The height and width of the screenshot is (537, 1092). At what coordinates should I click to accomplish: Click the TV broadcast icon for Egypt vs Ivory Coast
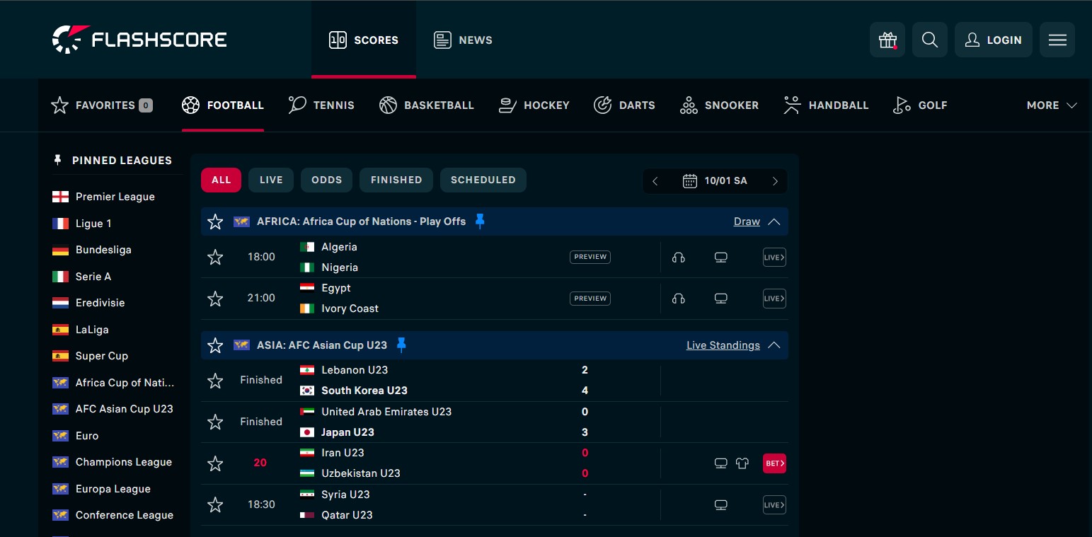[720, 298]
